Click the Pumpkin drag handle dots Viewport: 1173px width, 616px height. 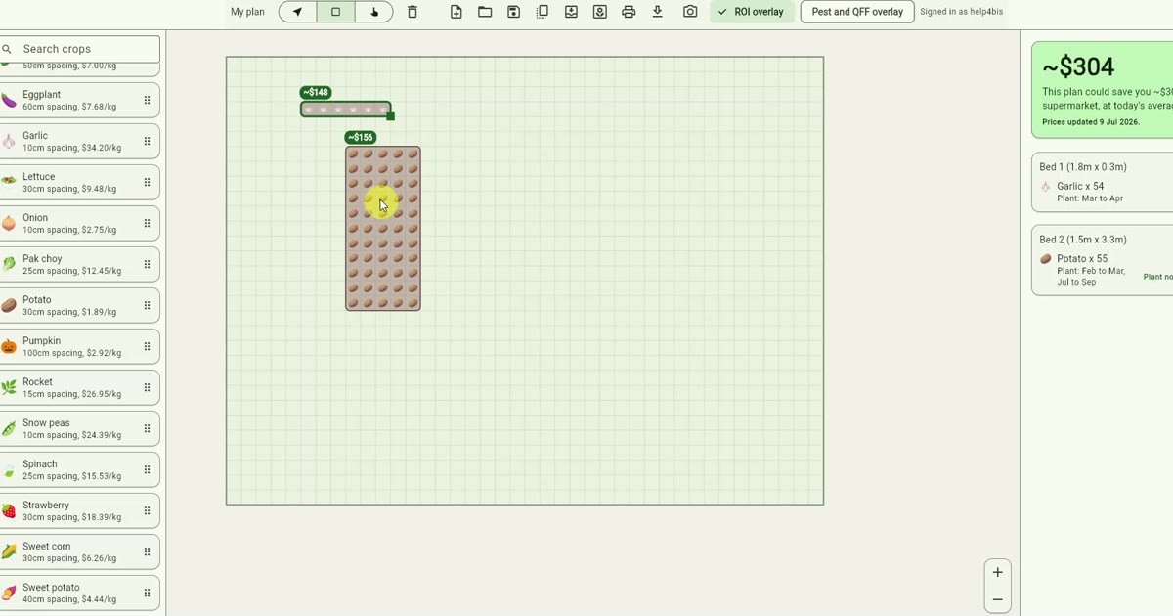point(148,346)
